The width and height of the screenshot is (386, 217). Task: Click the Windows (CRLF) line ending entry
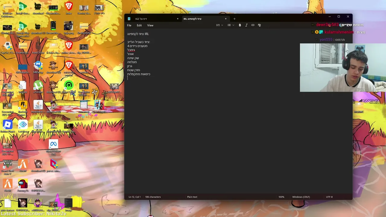point(301,197)
